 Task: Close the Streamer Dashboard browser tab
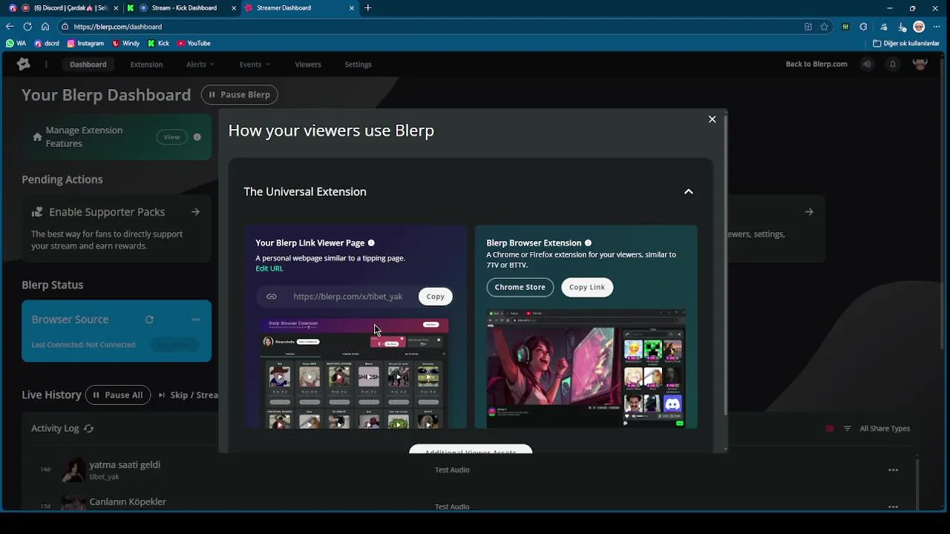353,8
